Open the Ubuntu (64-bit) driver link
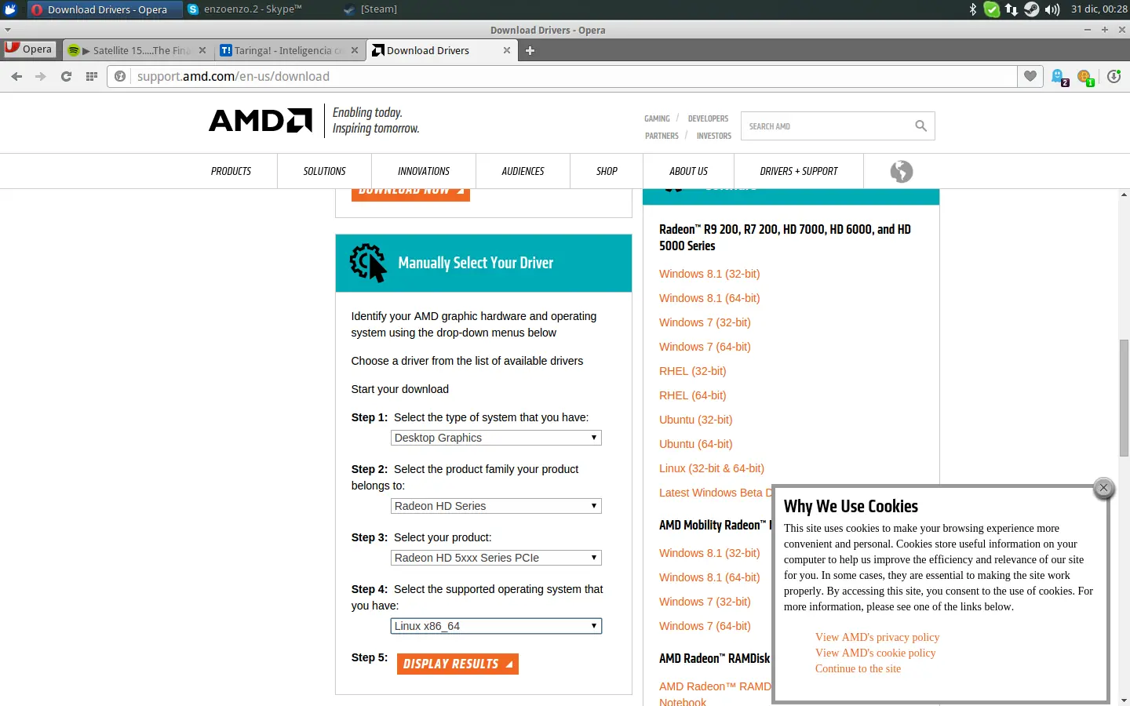This screenshot has width=1130, height=706. click(696, 444)
